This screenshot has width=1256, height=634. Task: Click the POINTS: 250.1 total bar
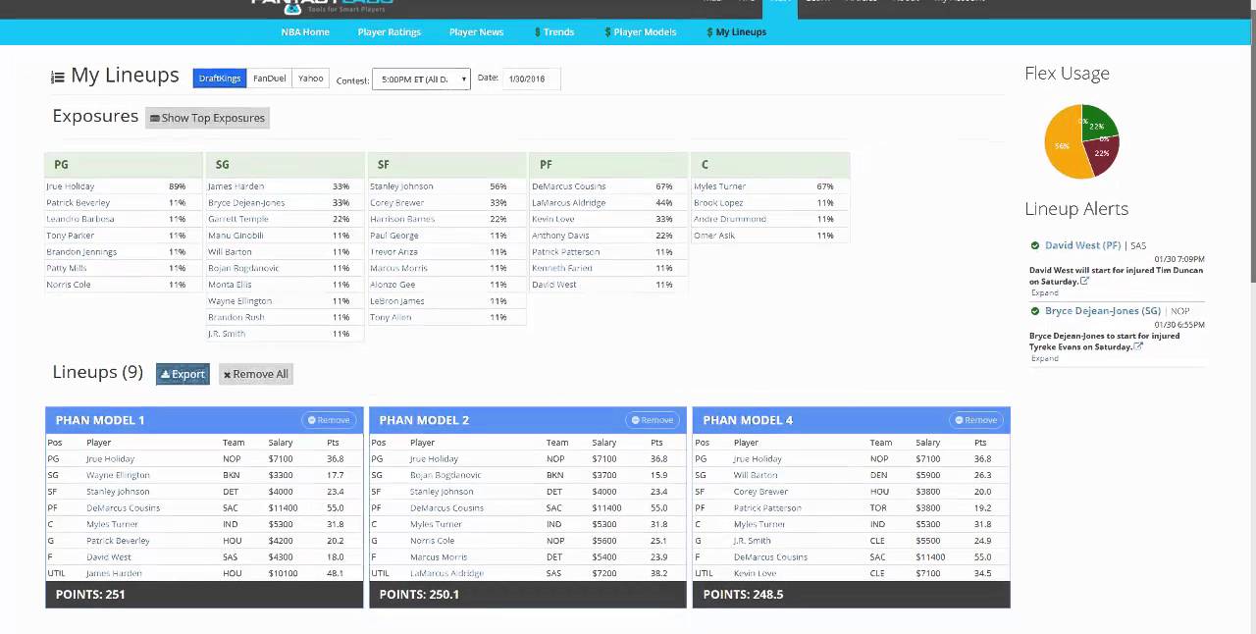tap(528, 595)
